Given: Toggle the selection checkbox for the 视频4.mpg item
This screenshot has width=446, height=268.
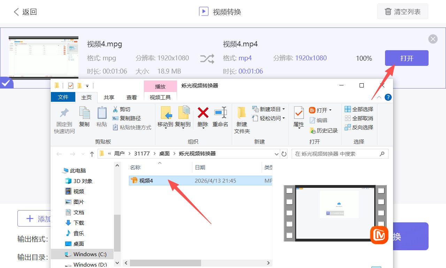Looking at the screenshot, I should tap(6, 83).
